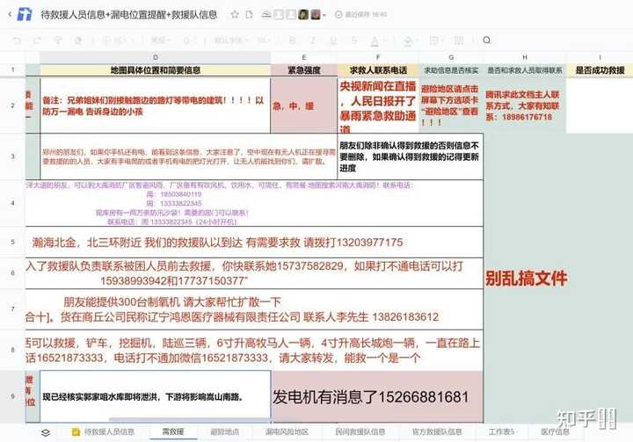Click the back arrow beside the document logo
Image resolution: width=633 pixels, height=442 pixels.
(10, 15)
